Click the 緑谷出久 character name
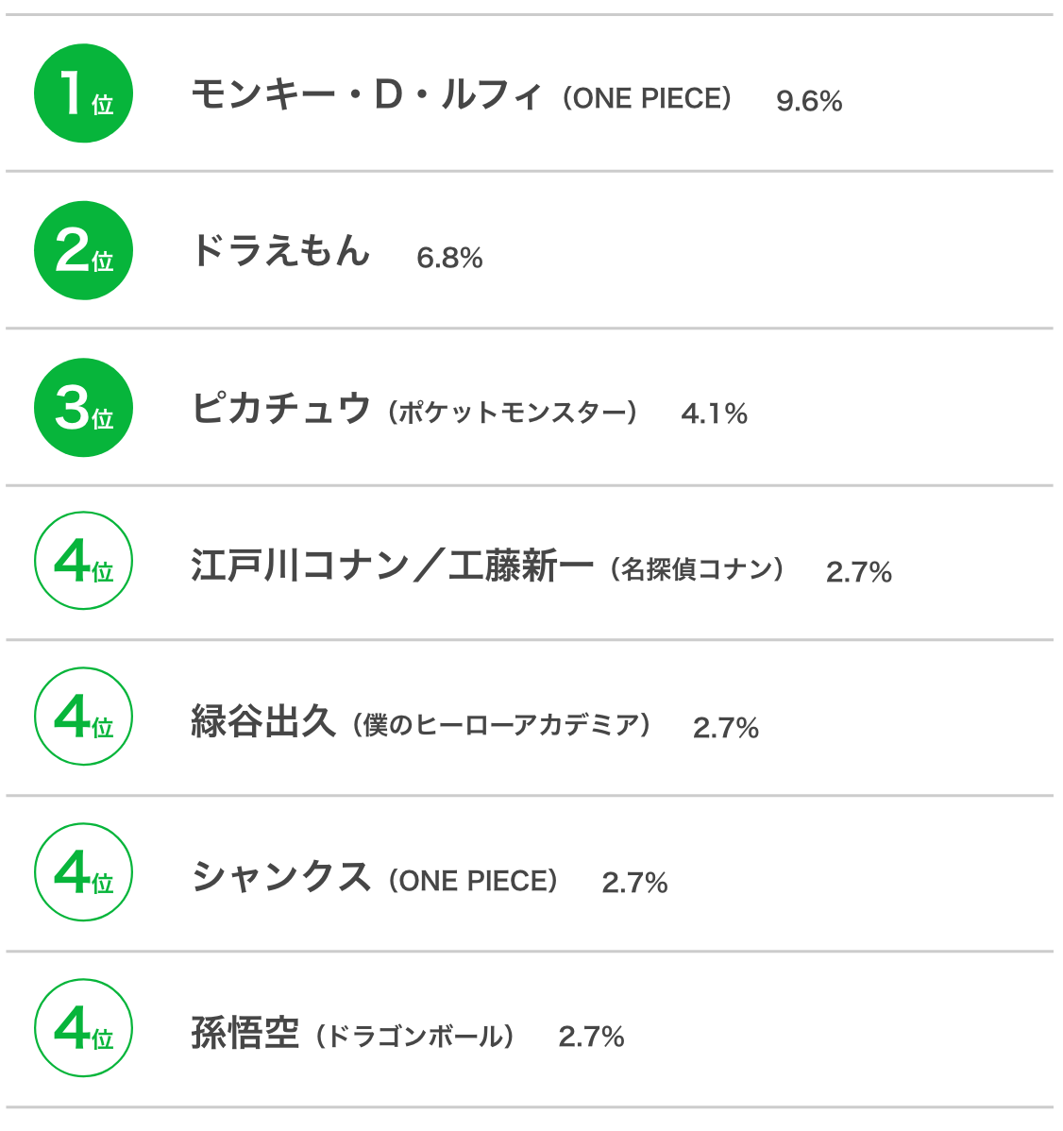Viewport: 1063px width, 1131px height. point(263,720)
